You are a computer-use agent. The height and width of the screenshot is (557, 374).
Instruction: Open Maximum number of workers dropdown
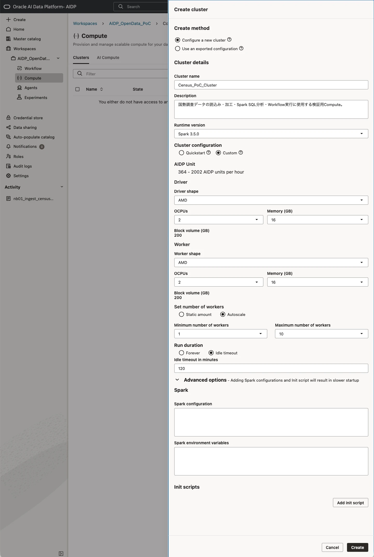pyautogui.click(x=322, y=334)
